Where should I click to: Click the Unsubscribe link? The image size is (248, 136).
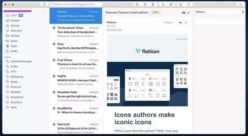tap(114, 30)
